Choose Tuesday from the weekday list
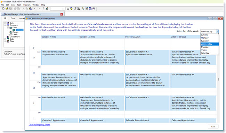Viewport: 226px width, 133px height. (x=210, y=41)
